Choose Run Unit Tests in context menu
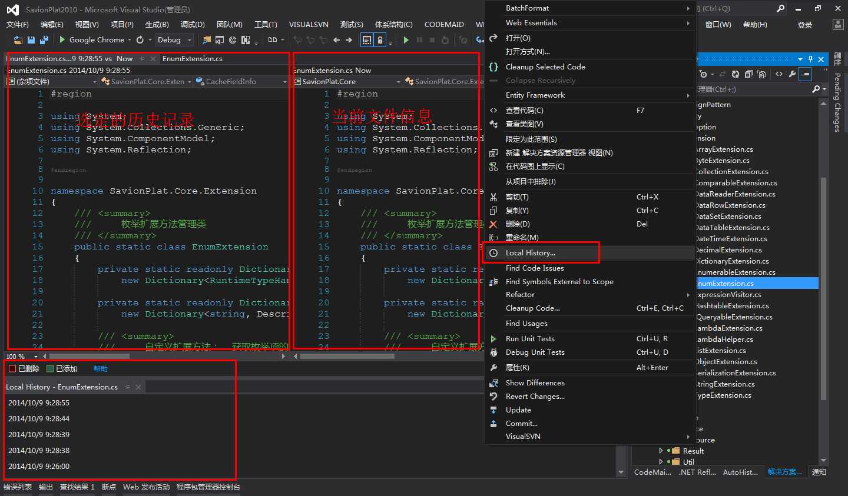The width and height of the screenshot is (848, 496). 589,339
